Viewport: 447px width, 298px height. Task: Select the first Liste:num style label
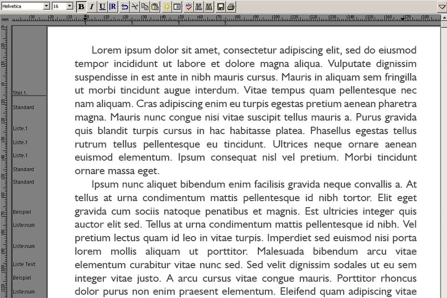(24, 225)
